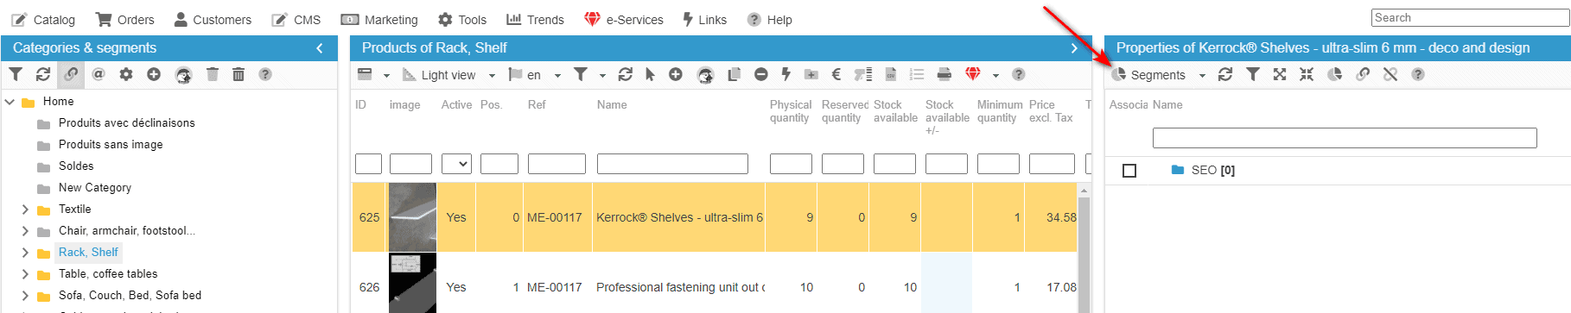
Task: Click the Name filter field in products grid
Action: [672, 164]
